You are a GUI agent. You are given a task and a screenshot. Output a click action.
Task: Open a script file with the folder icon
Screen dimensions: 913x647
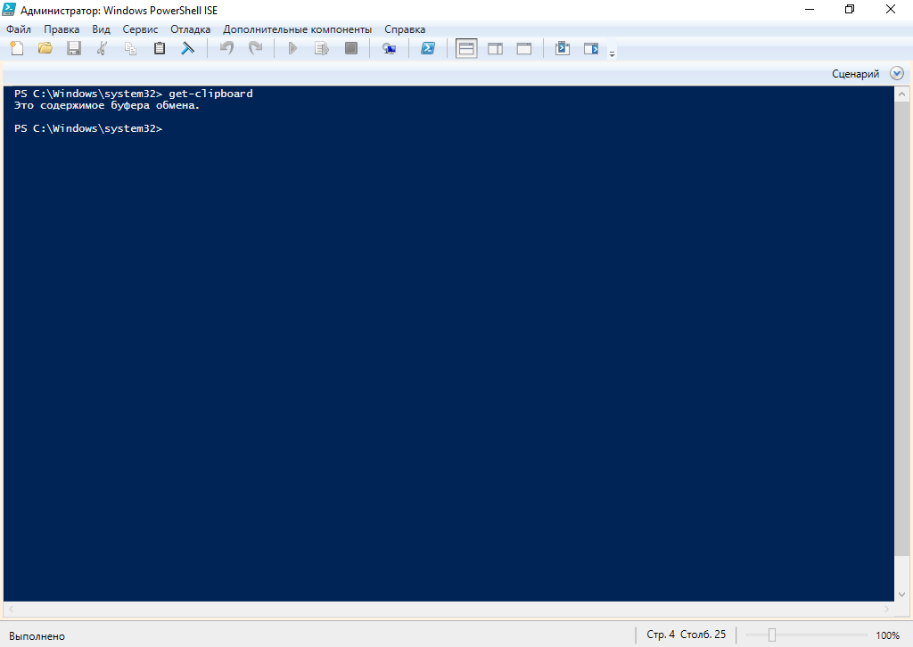coord(45,49)
